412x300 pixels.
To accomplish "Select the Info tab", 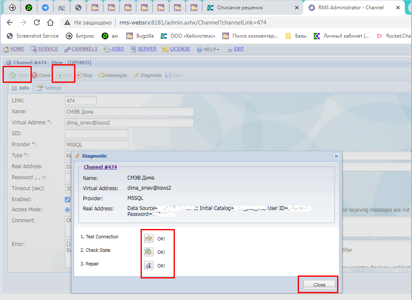I will (x=20, y=88).
